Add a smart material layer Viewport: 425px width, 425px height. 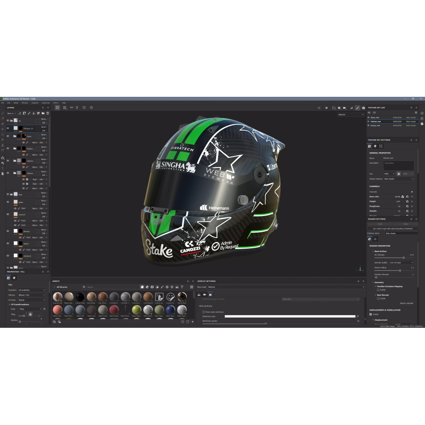(38, 113)
